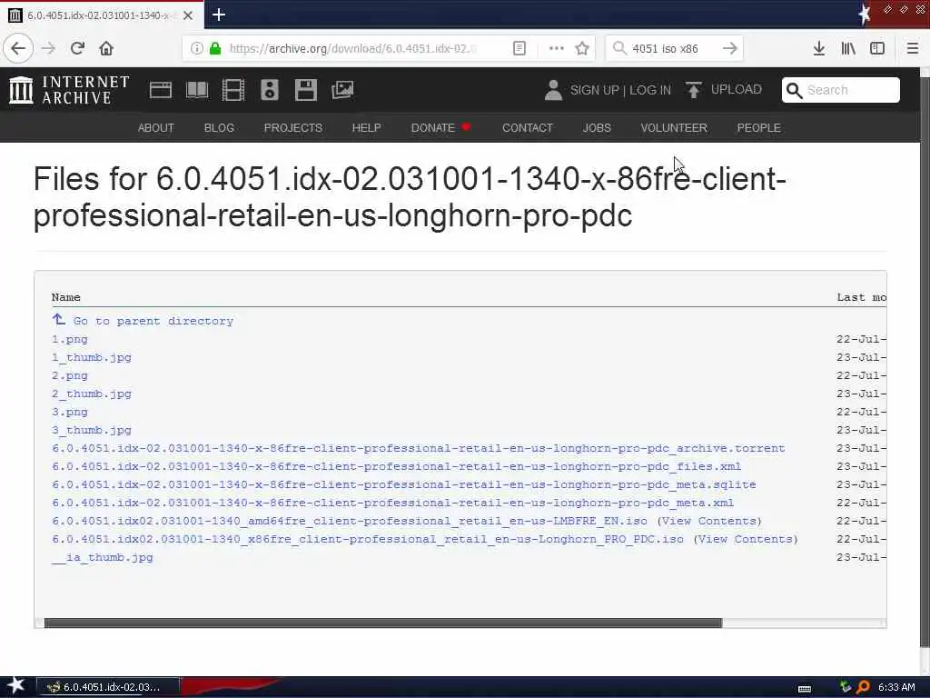Click the Forward navigation arrow
The image size is (930, 698).
pyautogui.click(x=49, y=48)
